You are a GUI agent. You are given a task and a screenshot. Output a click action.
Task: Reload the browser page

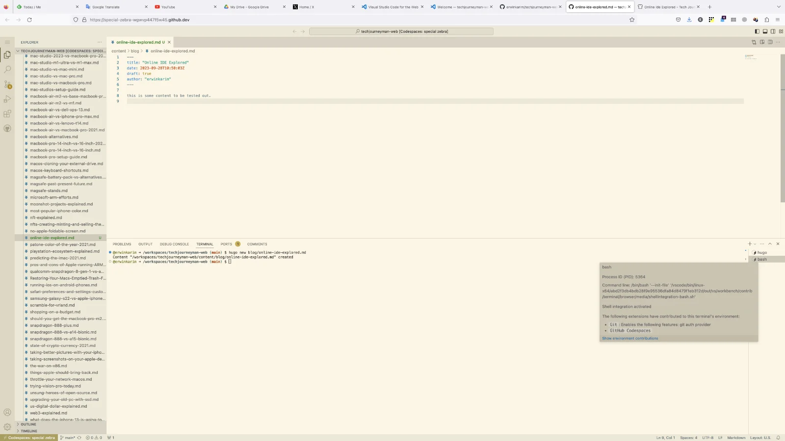tap(29, 20)
